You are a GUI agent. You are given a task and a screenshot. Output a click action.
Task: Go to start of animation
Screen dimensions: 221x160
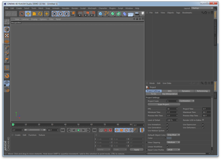click(62, 130)
